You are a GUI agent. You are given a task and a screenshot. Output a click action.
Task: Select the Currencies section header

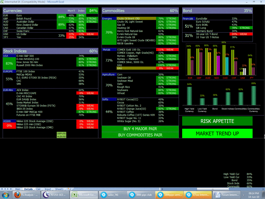coord(50,11)
